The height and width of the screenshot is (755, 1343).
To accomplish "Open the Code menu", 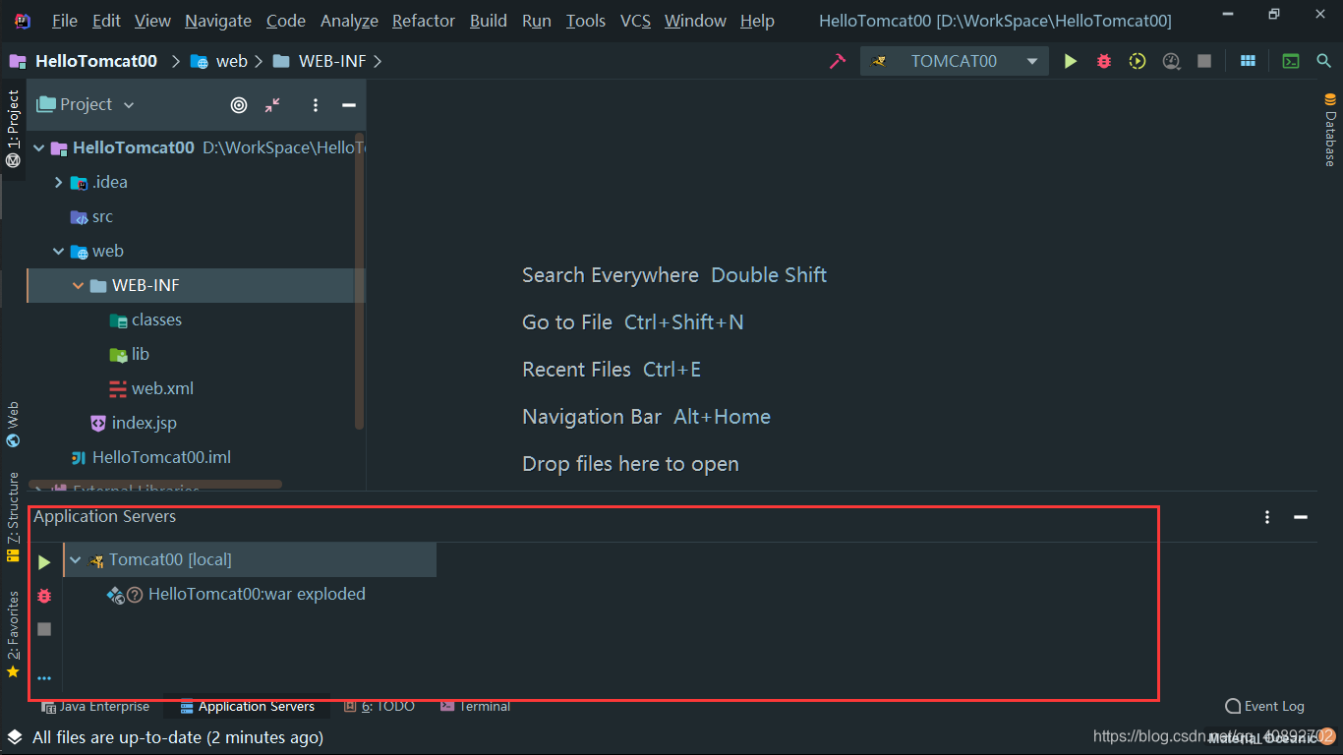I will click(x=286, y=21).
